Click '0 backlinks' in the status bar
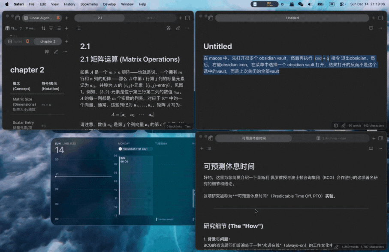Viewport: 389px width, 252px height. [173, 126]
